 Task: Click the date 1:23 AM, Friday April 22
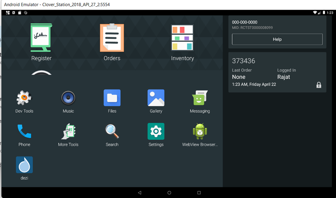point(254,84)
